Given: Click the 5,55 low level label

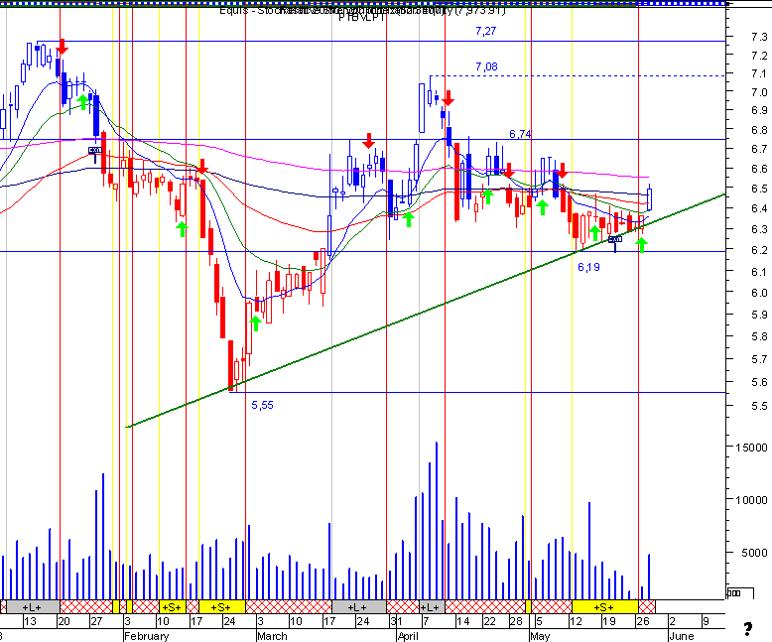Looking at the screenshot, I should 262,405.
